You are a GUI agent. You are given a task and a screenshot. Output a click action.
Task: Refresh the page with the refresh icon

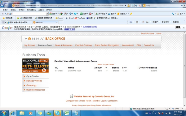(x=136, y=6)
